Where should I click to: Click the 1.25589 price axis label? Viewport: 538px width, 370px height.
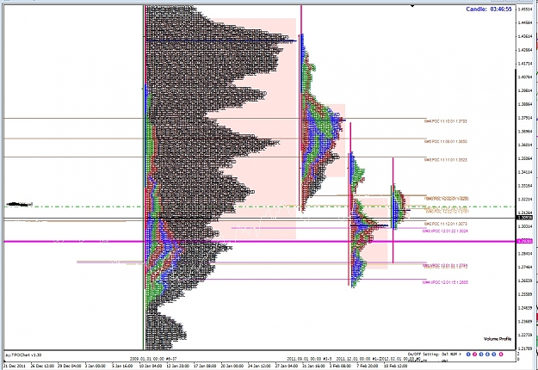526,294
